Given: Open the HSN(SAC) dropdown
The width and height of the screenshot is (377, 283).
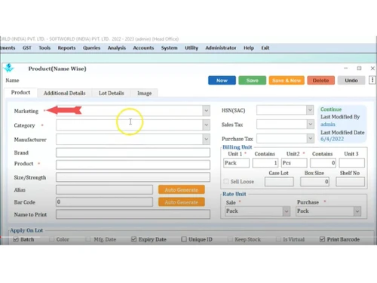Looking at the screenshot, I should pyautogui.click(x=310, y=110).
